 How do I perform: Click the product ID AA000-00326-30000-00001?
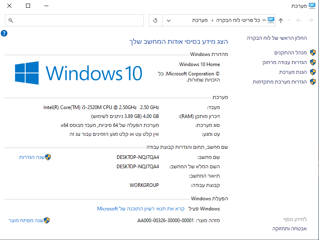165,221
